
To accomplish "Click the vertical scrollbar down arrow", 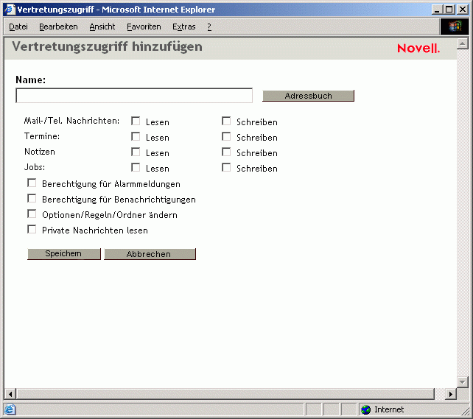I will point(463,382).
